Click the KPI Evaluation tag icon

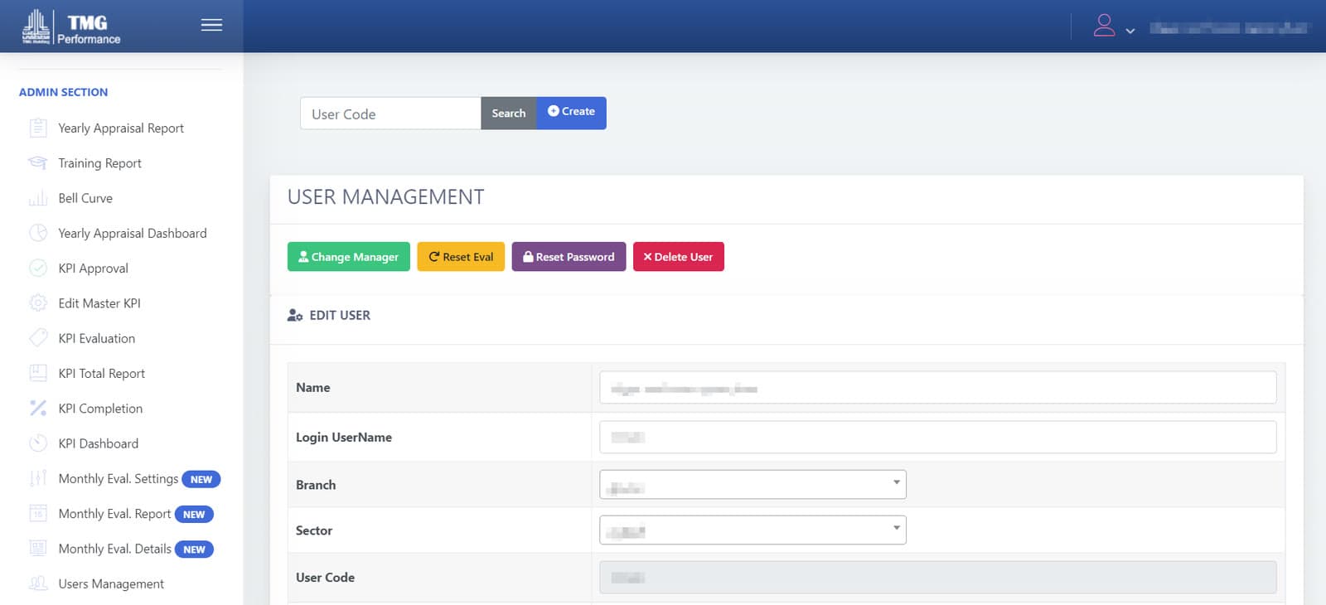coord(38,338)
